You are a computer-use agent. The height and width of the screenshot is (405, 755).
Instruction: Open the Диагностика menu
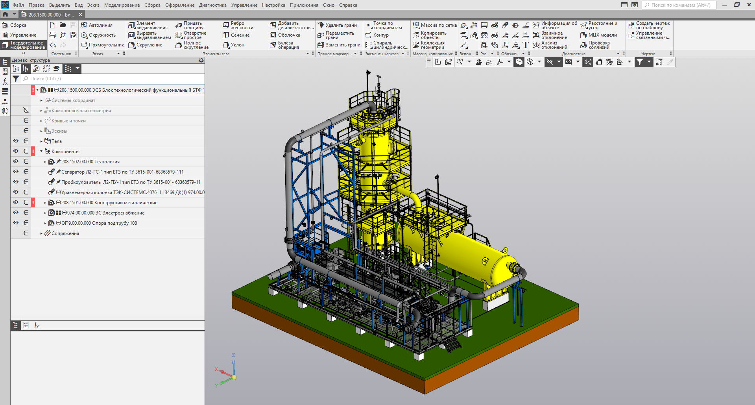click(212, 5)
